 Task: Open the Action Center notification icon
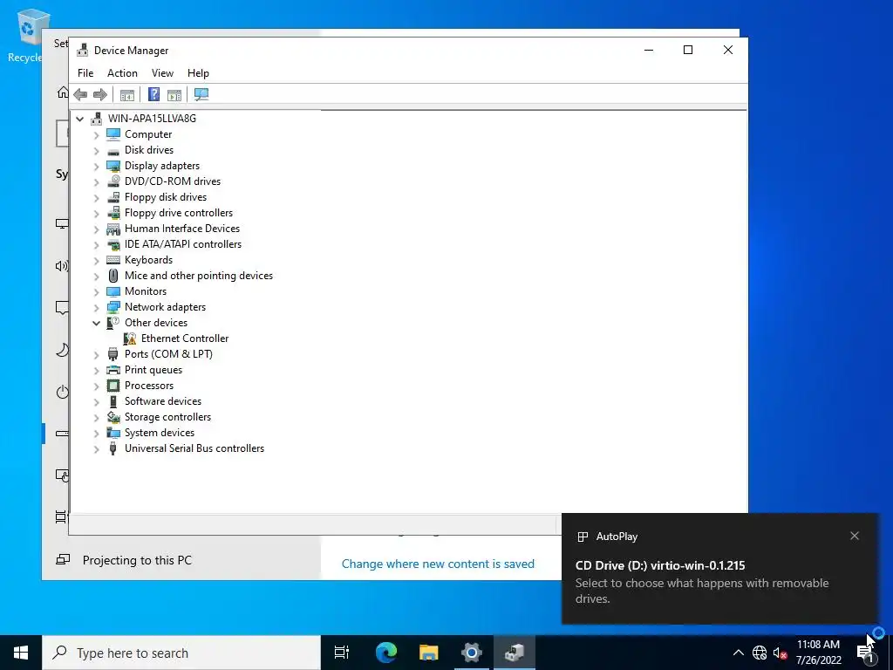point(866,653)
